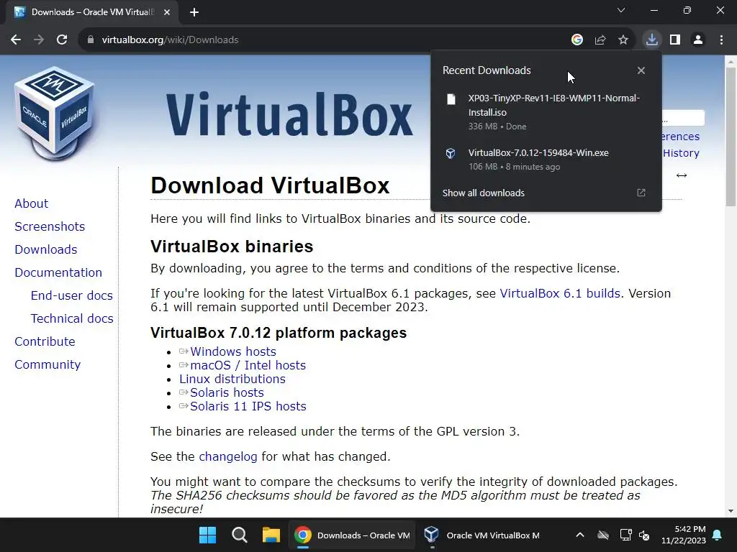Click the VirtualBox cube logo
Viewport: 737px width, 552px height.
[x=55, y=114]
